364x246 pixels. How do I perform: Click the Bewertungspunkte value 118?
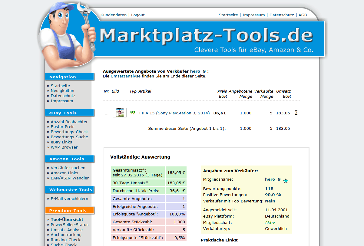click(x=269, y=189)
